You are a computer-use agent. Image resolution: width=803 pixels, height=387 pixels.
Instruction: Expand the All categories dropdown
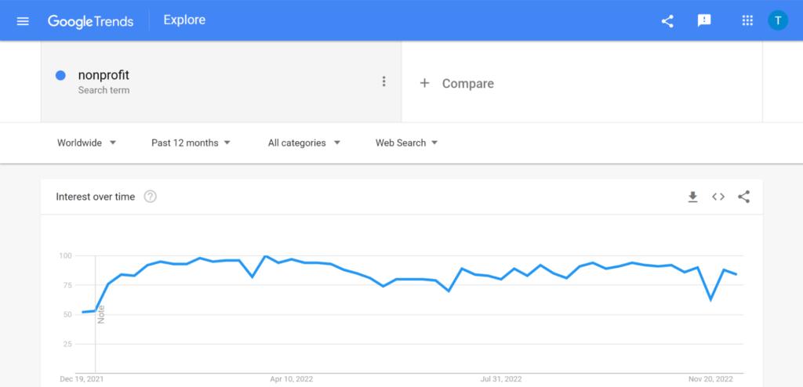303,143
